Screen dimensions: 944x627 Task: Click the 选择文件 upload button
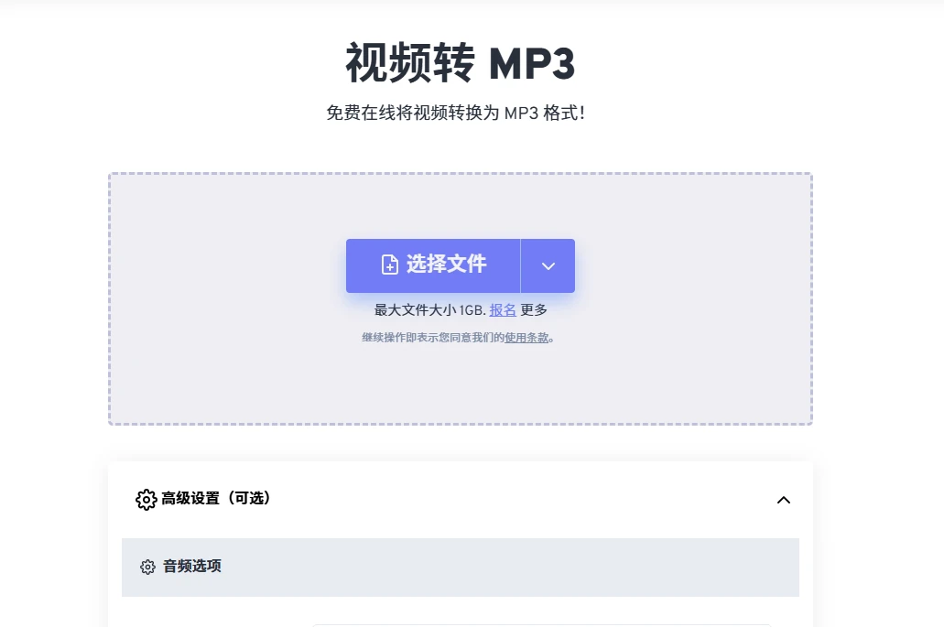click(433, 265)
